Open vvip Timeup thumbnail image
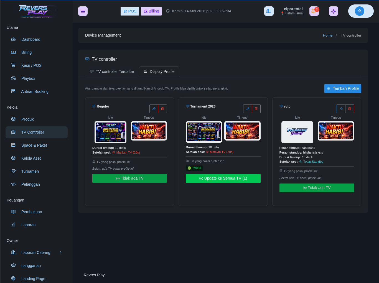379x283 pixels. tap(336, 131)
